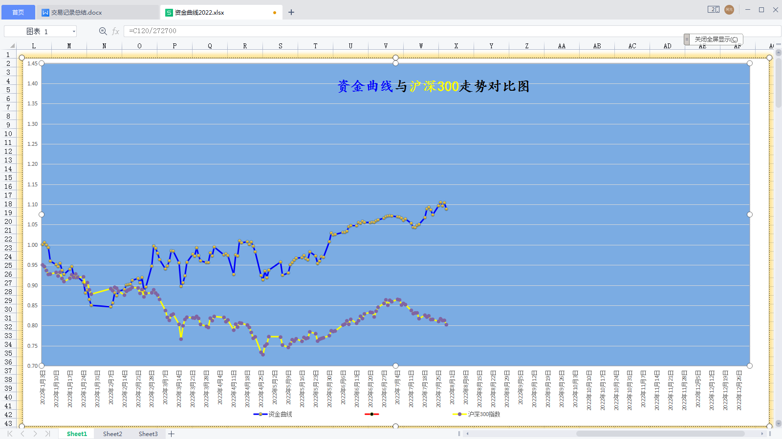Image resolution: width=782 pixels, height=439 pixels.
Task: Click the plot area's left-middle handle
Action: click(x=42, y=215)
